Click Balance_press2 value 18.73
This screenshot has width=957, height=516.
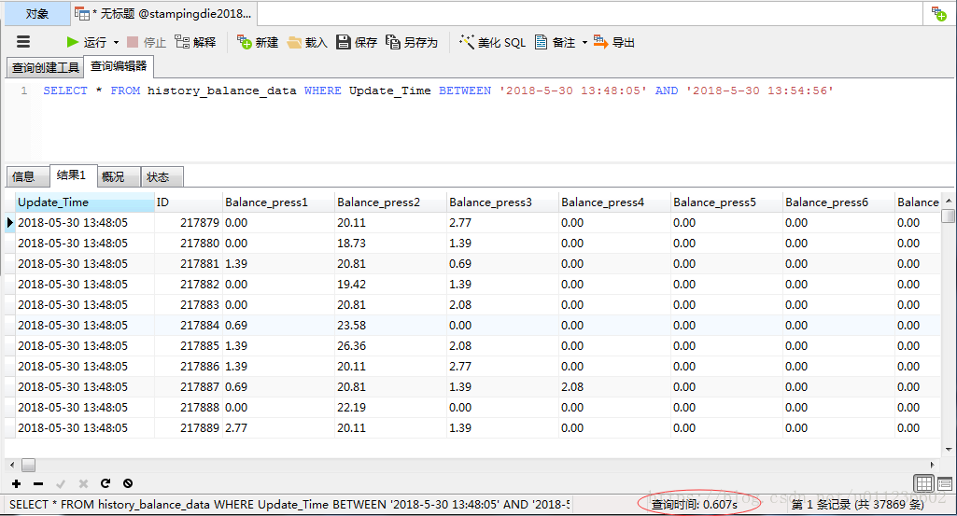coord(390,244)
